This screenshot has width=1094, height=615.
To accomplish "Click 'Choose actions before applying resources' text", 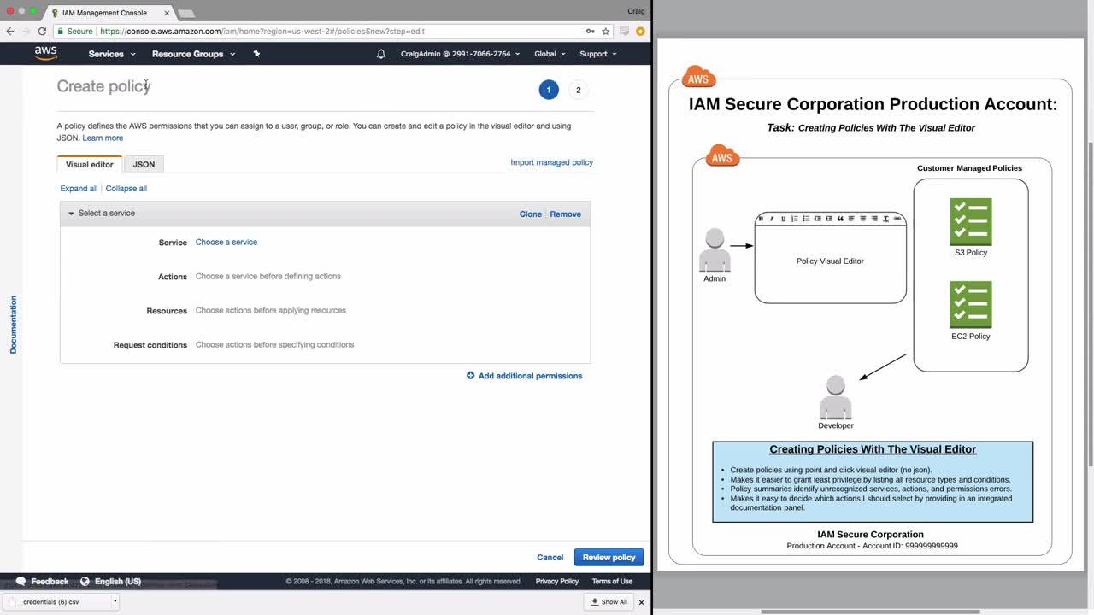I will 271,311.
